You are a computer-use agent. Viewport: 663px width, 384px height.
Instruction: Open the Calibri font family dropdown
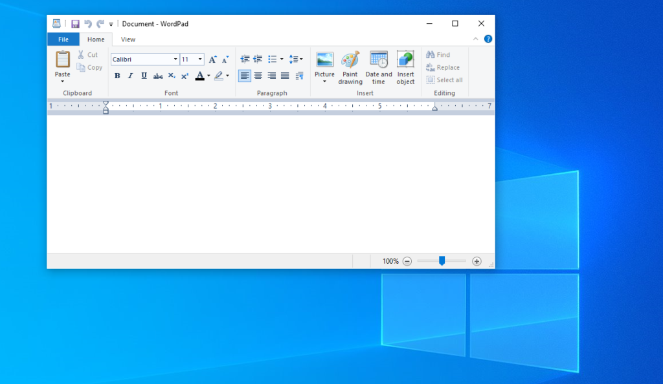[x=175, y=59]
